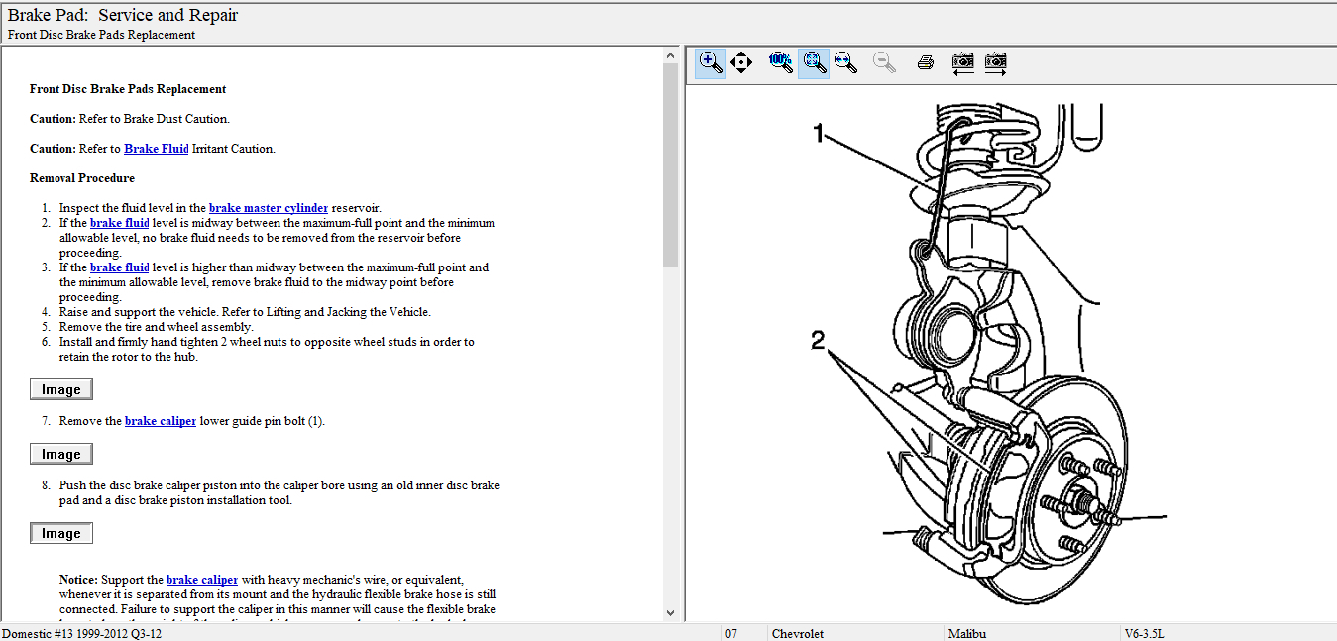Activate the pan/move image tool

point(740,62)
